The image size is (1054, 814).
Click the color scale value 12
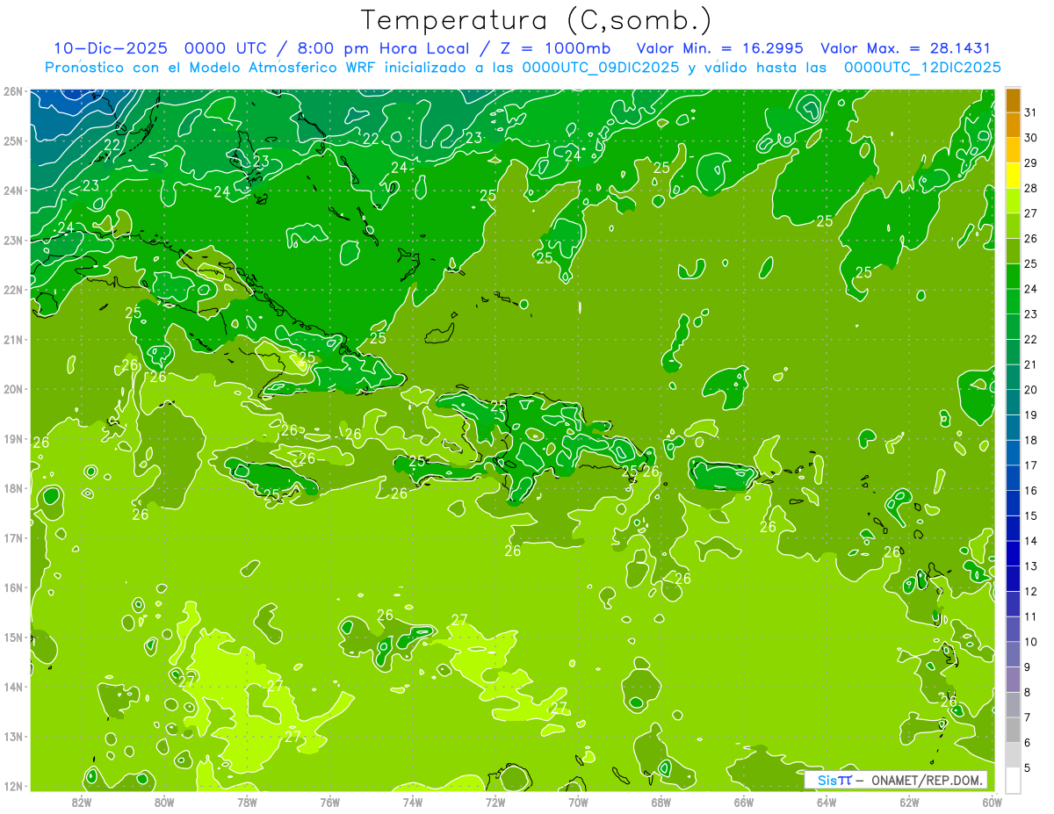click(x=1031, y=592)
